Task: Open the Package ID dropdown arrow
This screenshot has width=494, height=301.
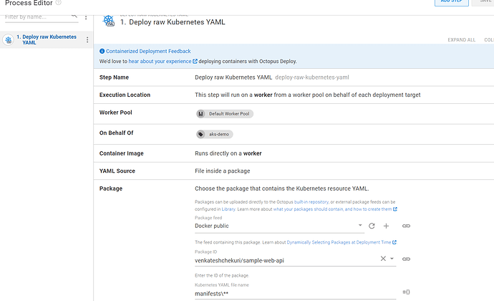Action: tap(392, 259)
